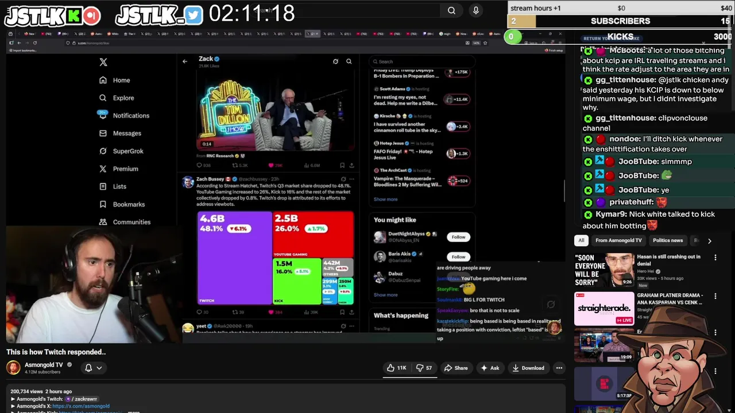Select the From Asmongold TV chip

(618, 240)
